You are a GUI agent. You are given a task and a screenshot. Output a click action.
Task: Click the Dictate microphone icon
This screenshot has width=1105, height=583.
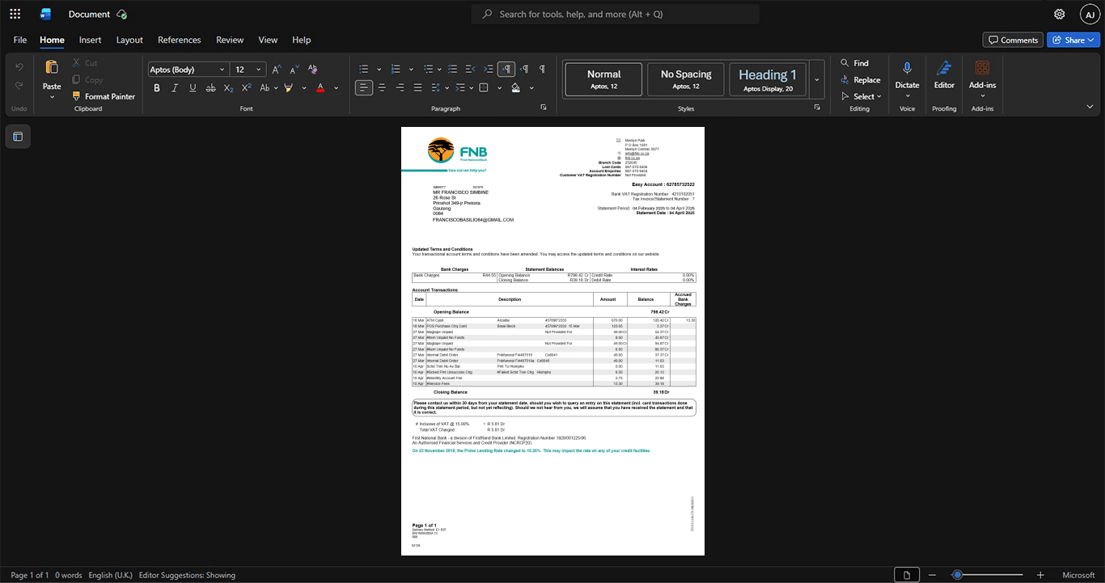tap(907, 69)
